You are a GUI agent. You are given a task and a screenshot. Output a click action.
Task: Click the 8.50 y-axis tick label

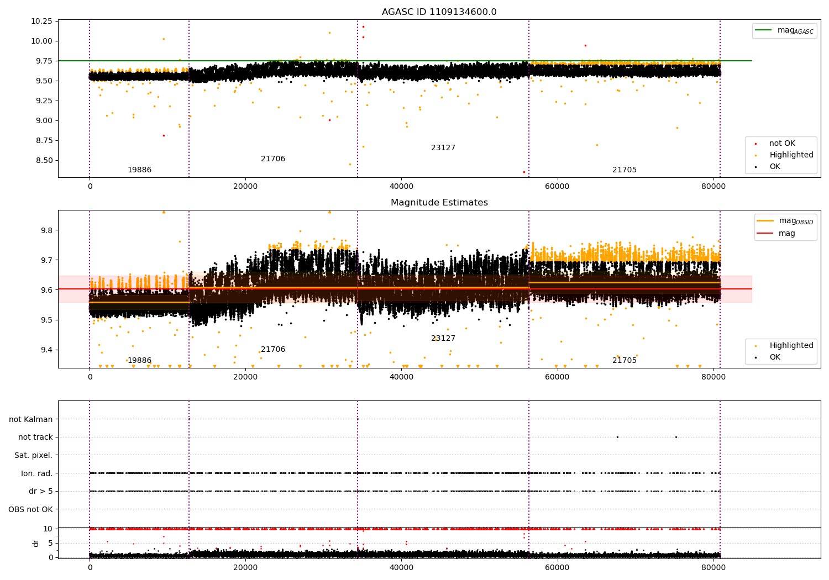[x=44, y=160]
